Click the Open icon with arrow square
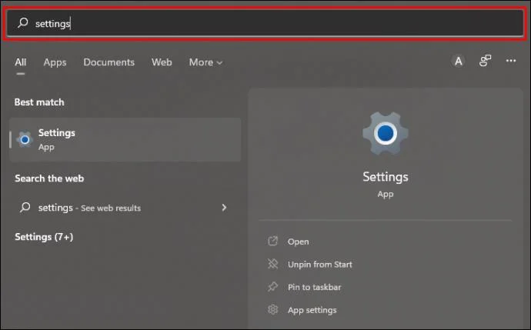 pyautogui.click(x=273, y=241)
